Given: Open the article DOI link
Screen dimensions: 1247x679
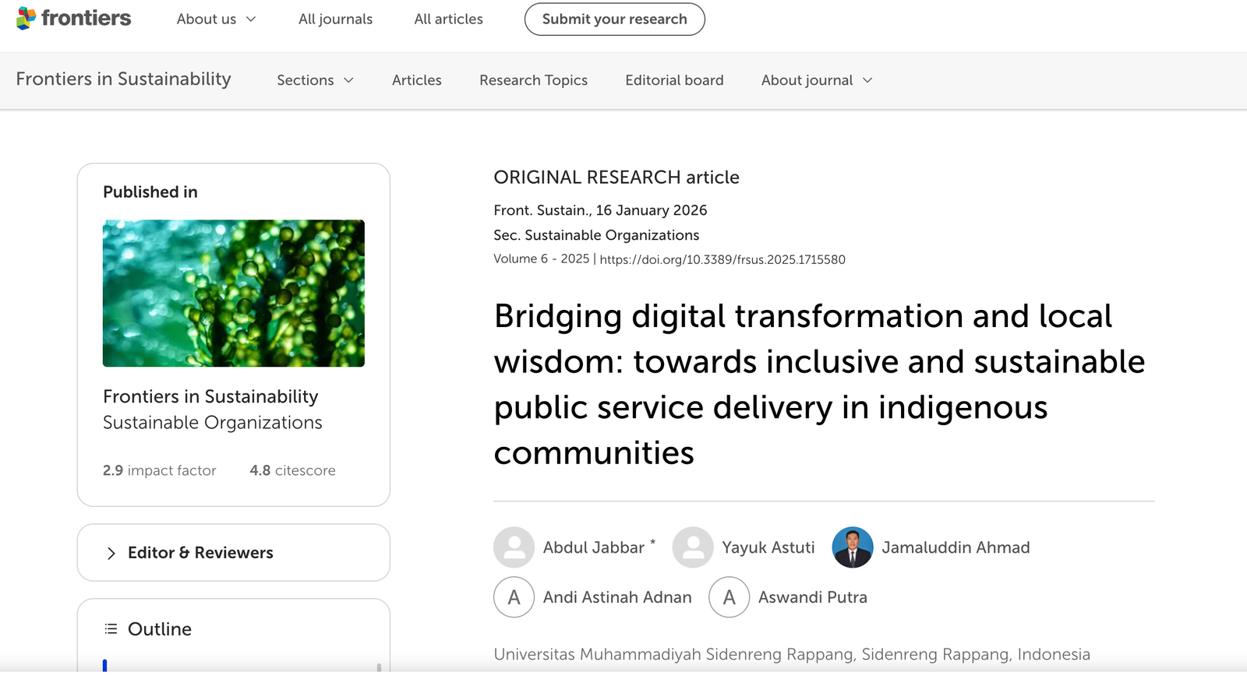Looking at the screenshot, I should tap(722, 260).
